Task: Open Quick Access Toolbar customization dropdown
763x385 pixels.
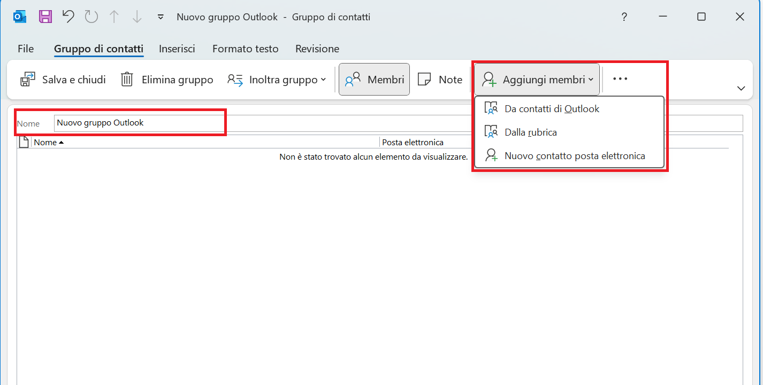Action: click(160, 17)
